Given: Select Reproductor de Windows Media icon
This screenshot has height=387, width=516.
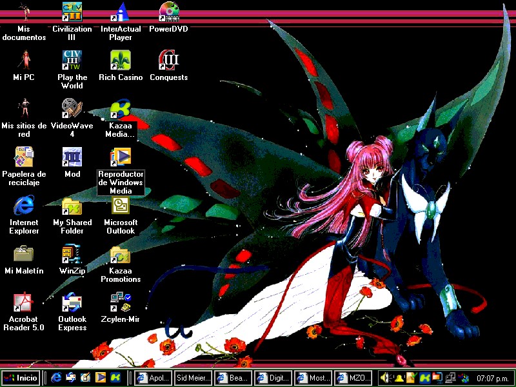Looking at the screenshot, I should 120,157.
